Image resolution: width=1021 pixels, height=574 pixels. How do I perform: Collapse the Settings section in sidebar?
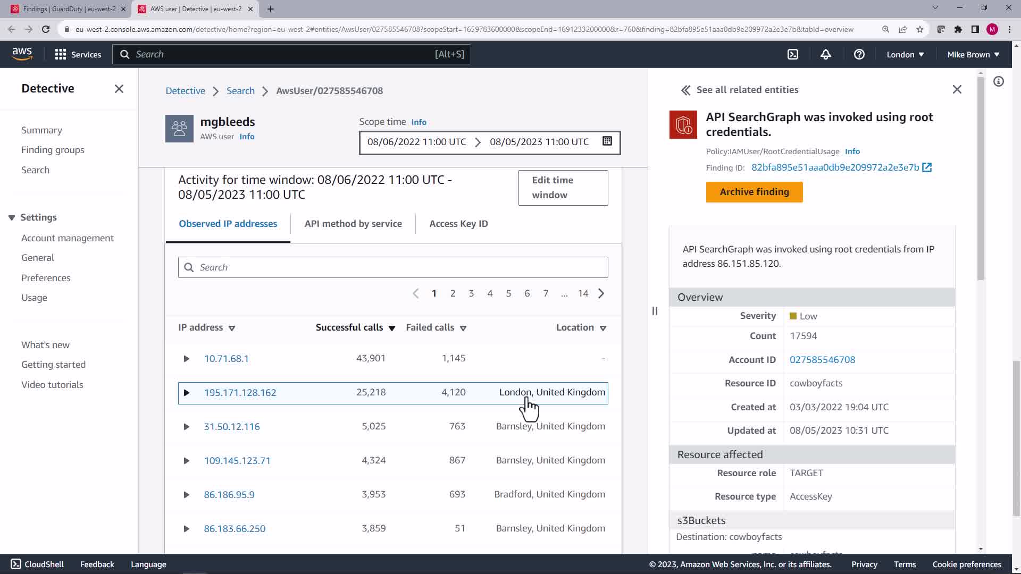click(12, 218)
